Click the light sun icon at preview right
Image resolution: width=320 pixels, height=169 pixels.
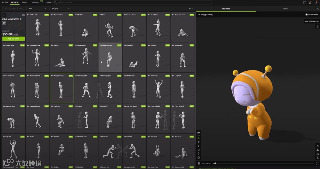pyautogui.click(x=317, y=146)
